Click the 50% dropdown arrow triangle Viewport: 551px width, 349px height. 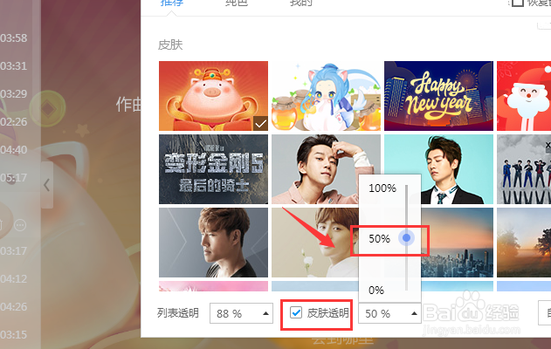click(x=414, y=313)
